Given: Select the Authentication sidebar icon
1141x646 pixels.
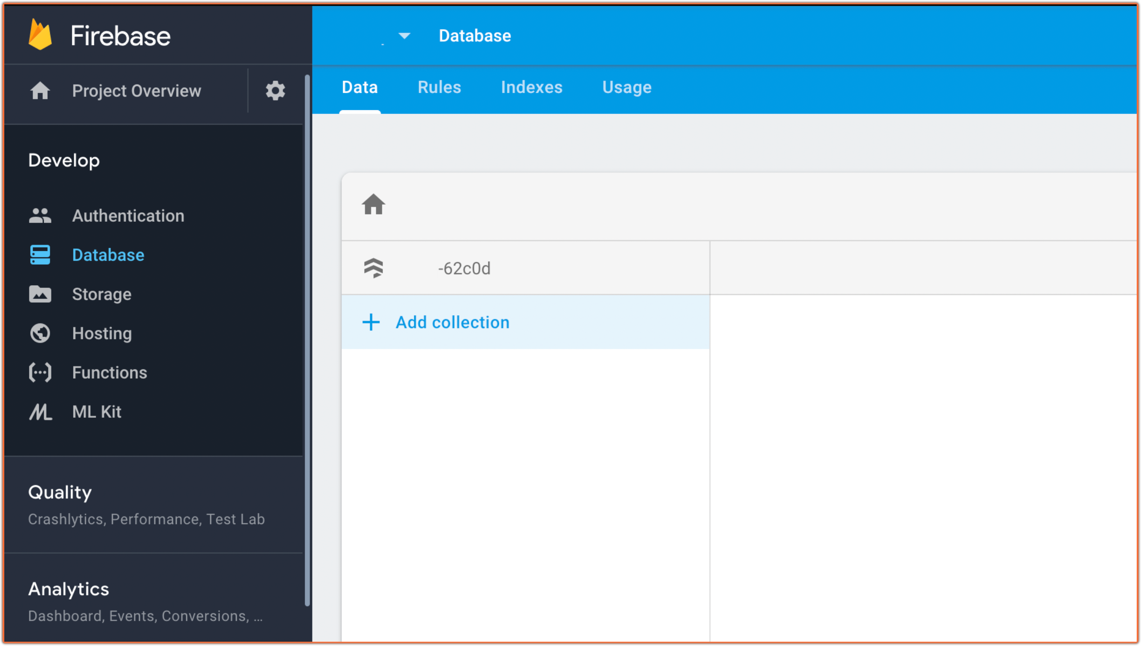Looking at the screenshot, I should 39,216.
